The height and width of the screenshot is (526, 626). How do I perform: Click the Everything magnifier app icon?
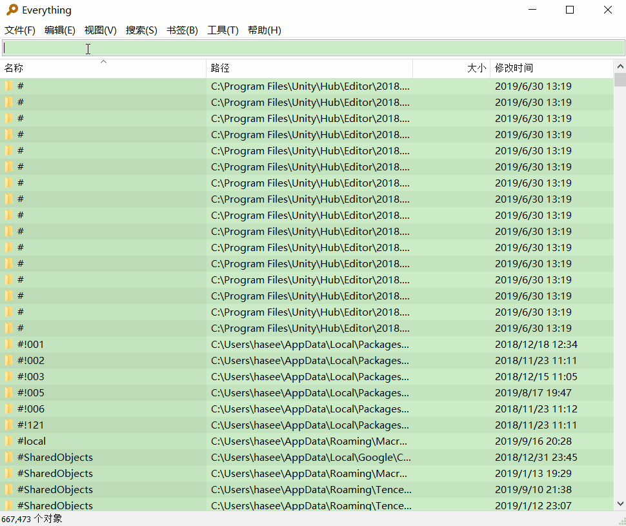pos(12,10)
